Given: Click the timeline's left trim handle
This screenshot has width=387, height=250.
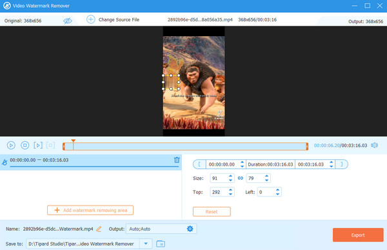Looking at the screenshot, I should (x=64, y=146).
